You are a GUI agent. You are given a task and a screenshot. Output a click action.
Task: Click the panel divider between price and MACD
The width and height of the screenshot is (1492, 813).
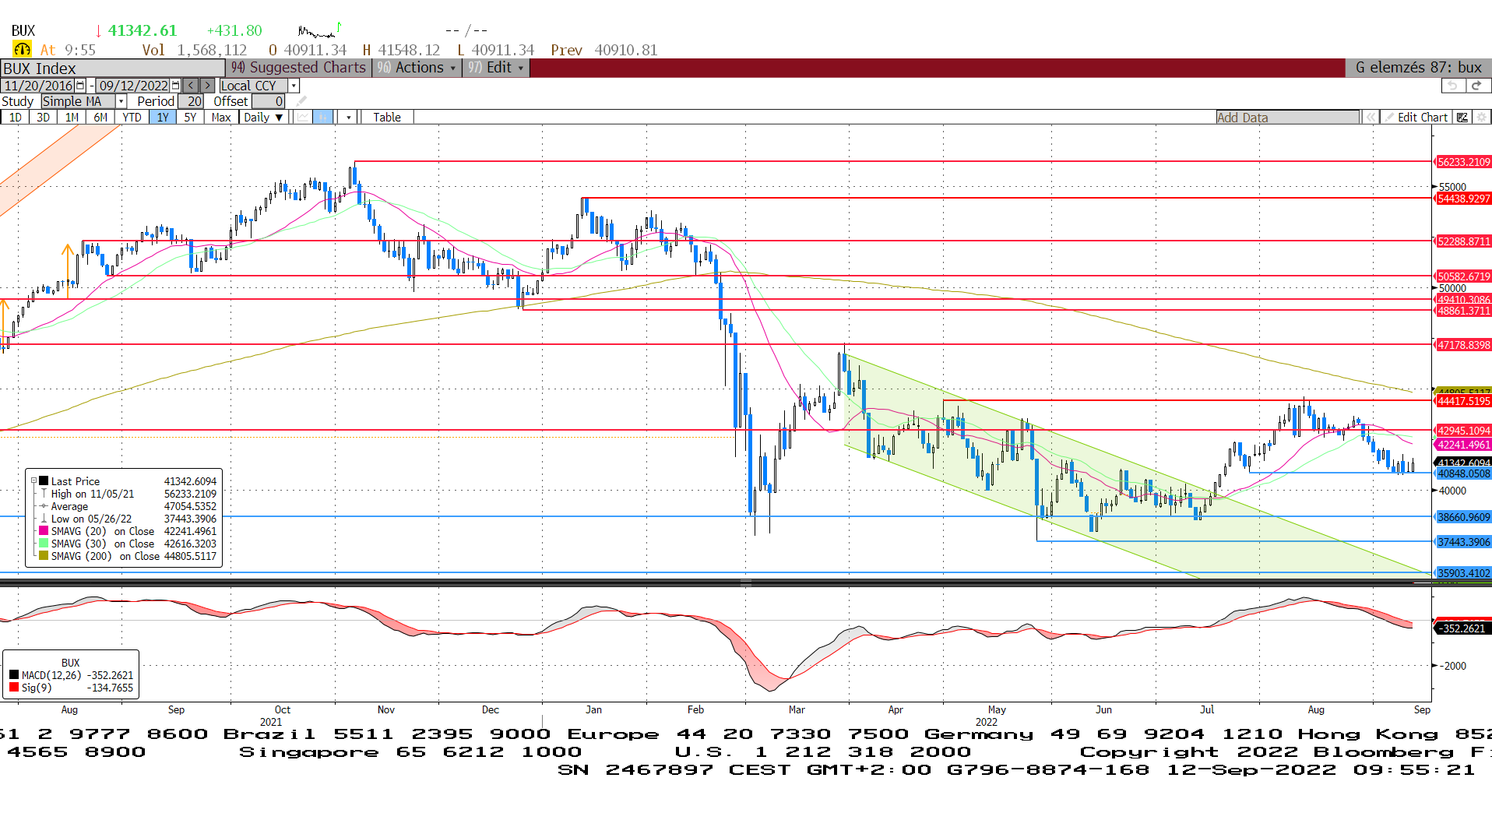[x=746, y=583]
